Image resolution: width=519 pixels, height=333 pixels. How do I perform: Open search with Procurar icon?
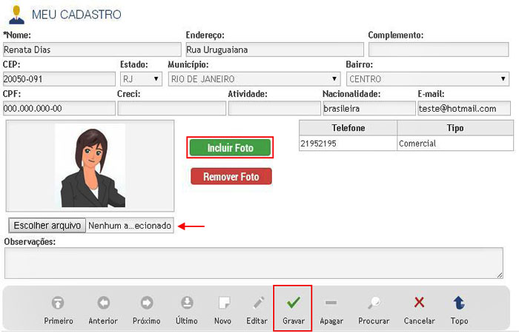coord(374,303)
